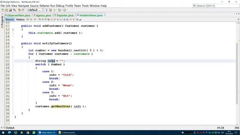Open Chrome from the taskbar
This screenshot has height=135, width=240.
(28, 132)
